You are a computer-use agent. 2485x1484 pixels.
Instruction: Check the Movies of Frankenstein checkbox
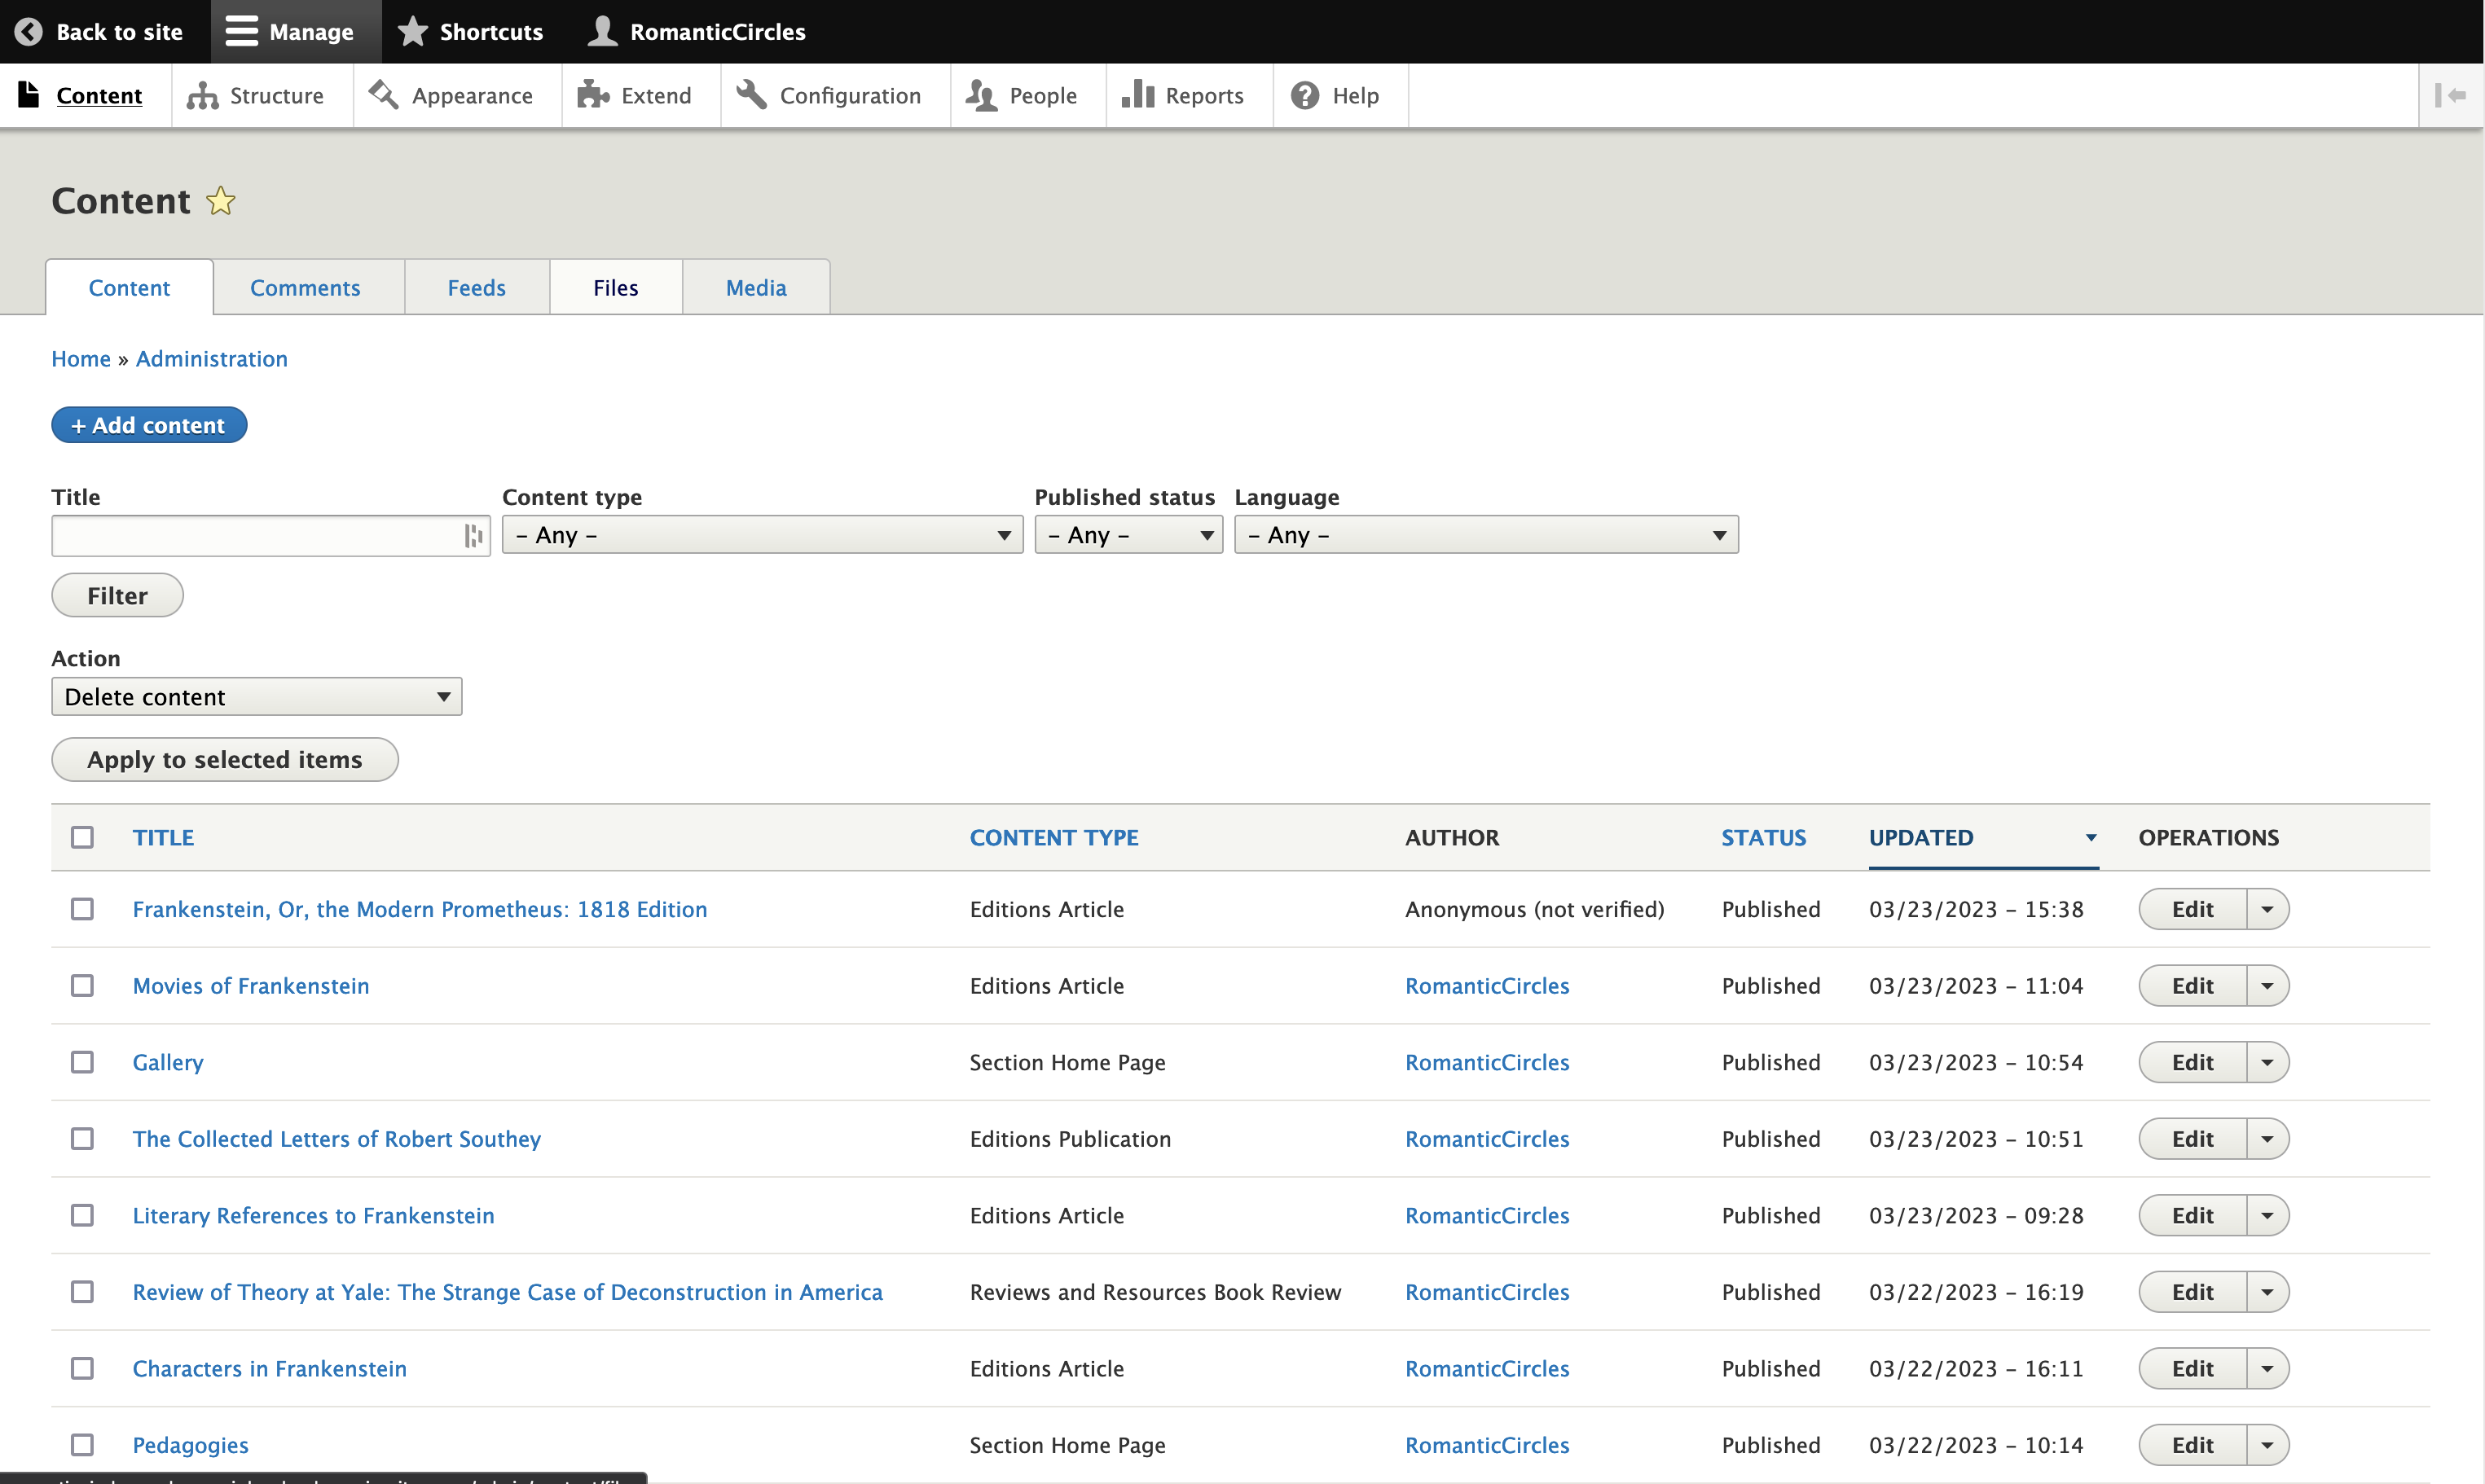pos(82,986)
